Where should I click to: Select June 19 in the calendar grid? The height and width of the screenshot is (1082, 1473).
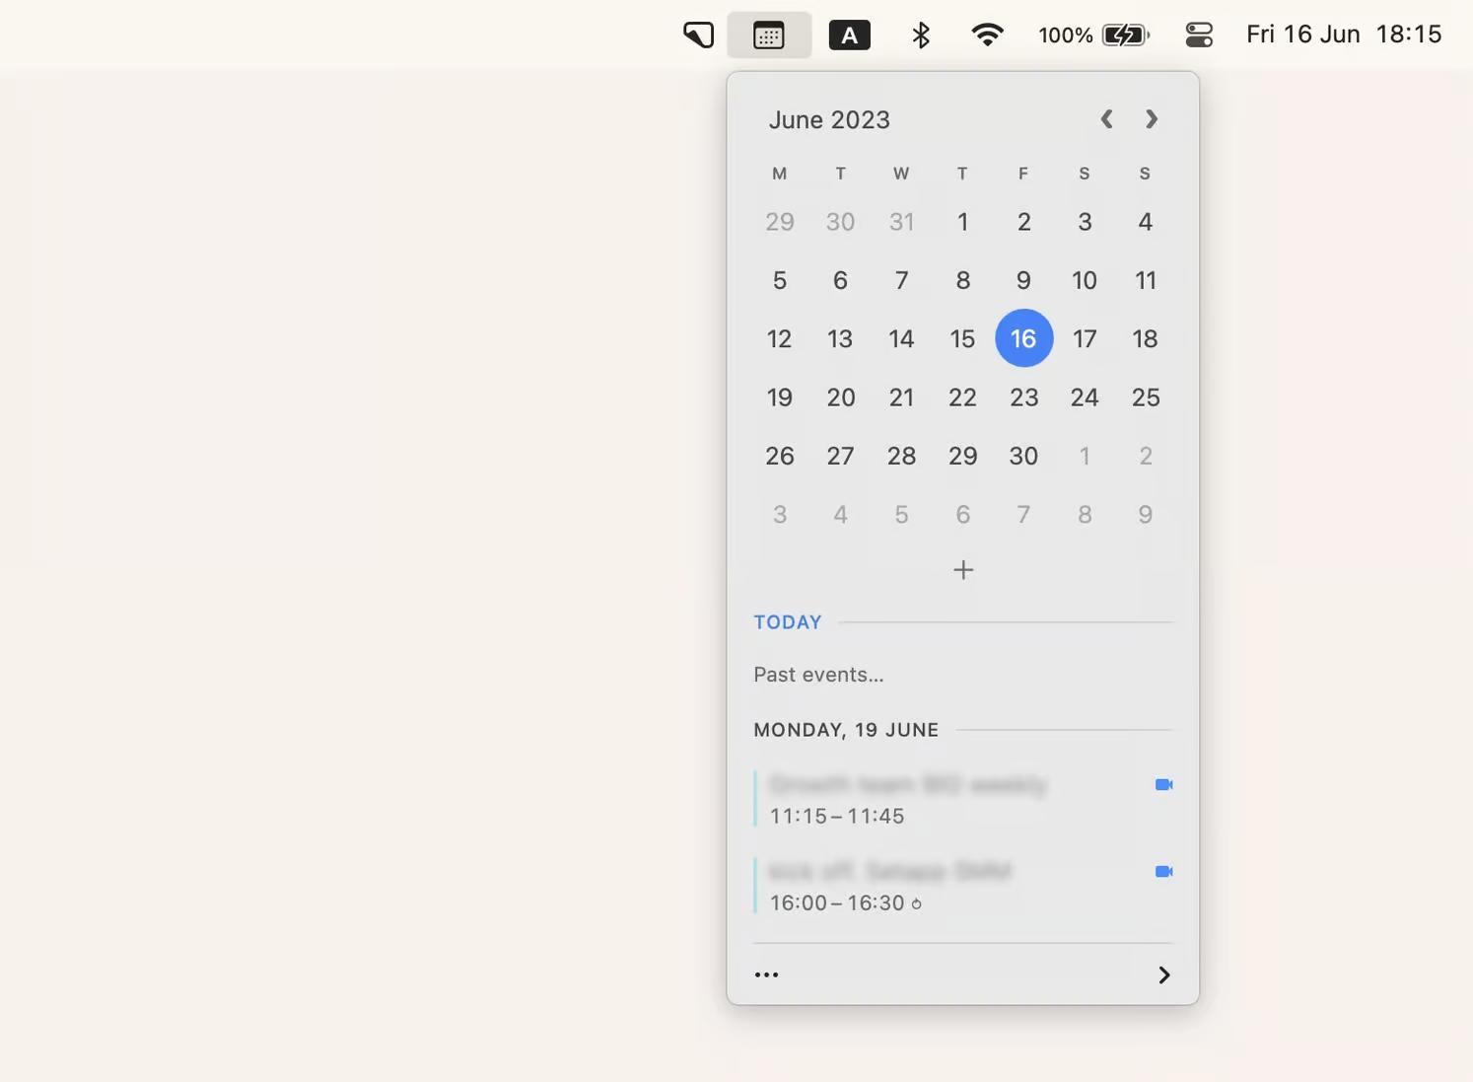point(779,397)
